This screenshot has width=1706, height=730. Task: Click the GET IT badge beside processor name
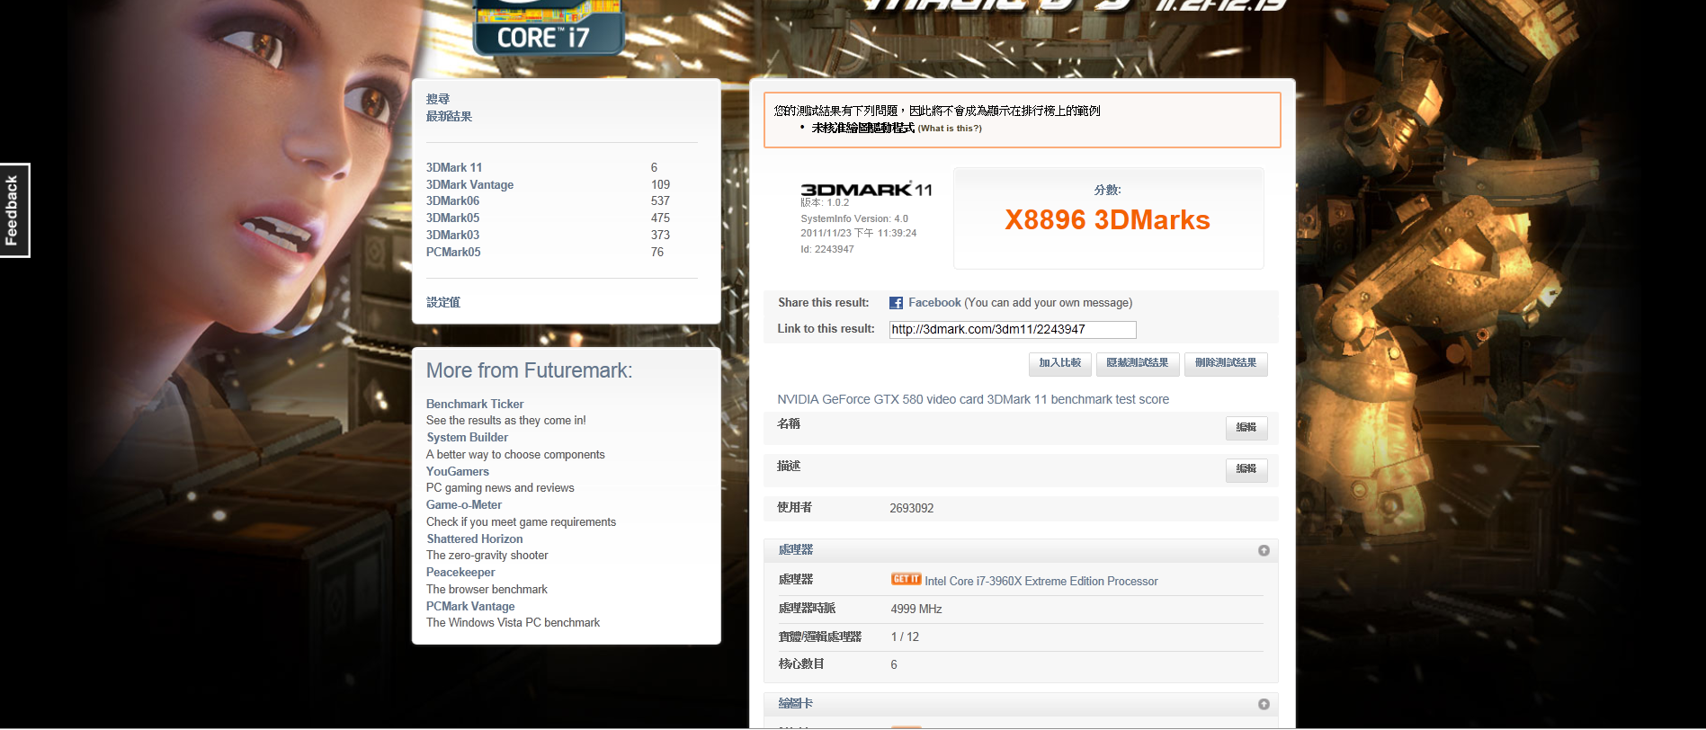click(906, 580)
